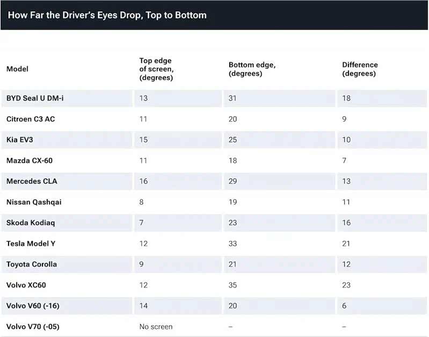429x337 pixels.
Task: Select the Mazda CX-60 row label
Action: coord(30,161)
